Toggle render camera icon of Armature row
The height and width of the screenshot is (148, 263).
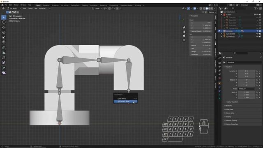coord(260,31)
